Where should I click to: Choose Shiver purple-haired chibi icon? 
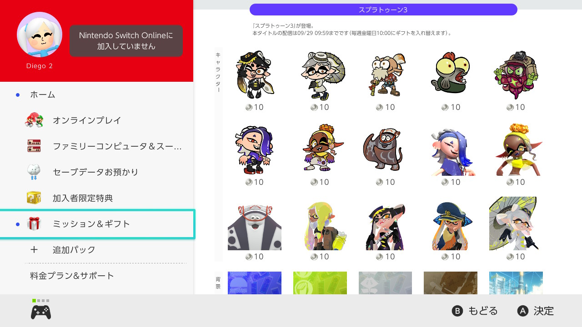(x=255, y=149)
